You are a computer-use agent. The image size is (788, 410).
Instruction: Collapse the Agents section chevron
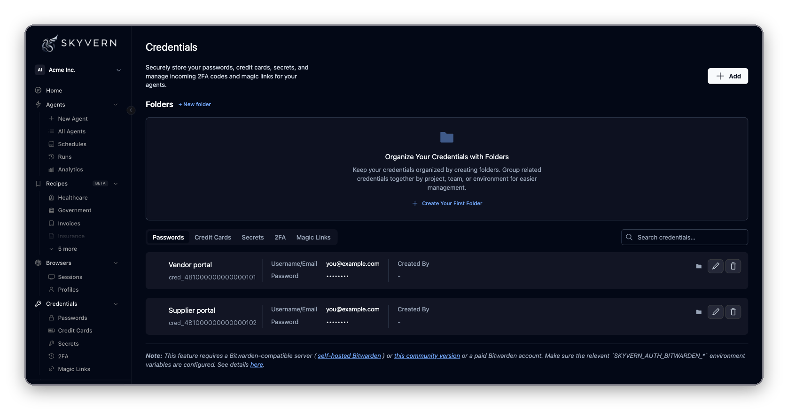(116, 105)
